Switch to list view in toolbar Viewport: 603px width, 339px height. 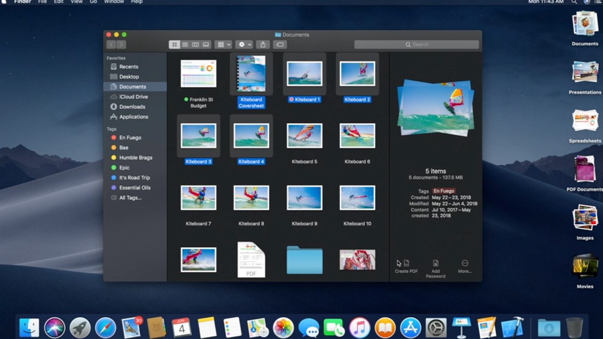pyautogui.click(x=185, y=44)
